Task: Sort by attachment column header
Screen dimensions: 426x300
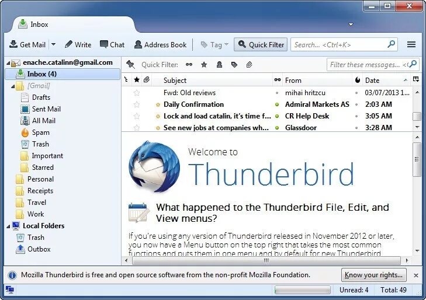Action: [147, 80]
